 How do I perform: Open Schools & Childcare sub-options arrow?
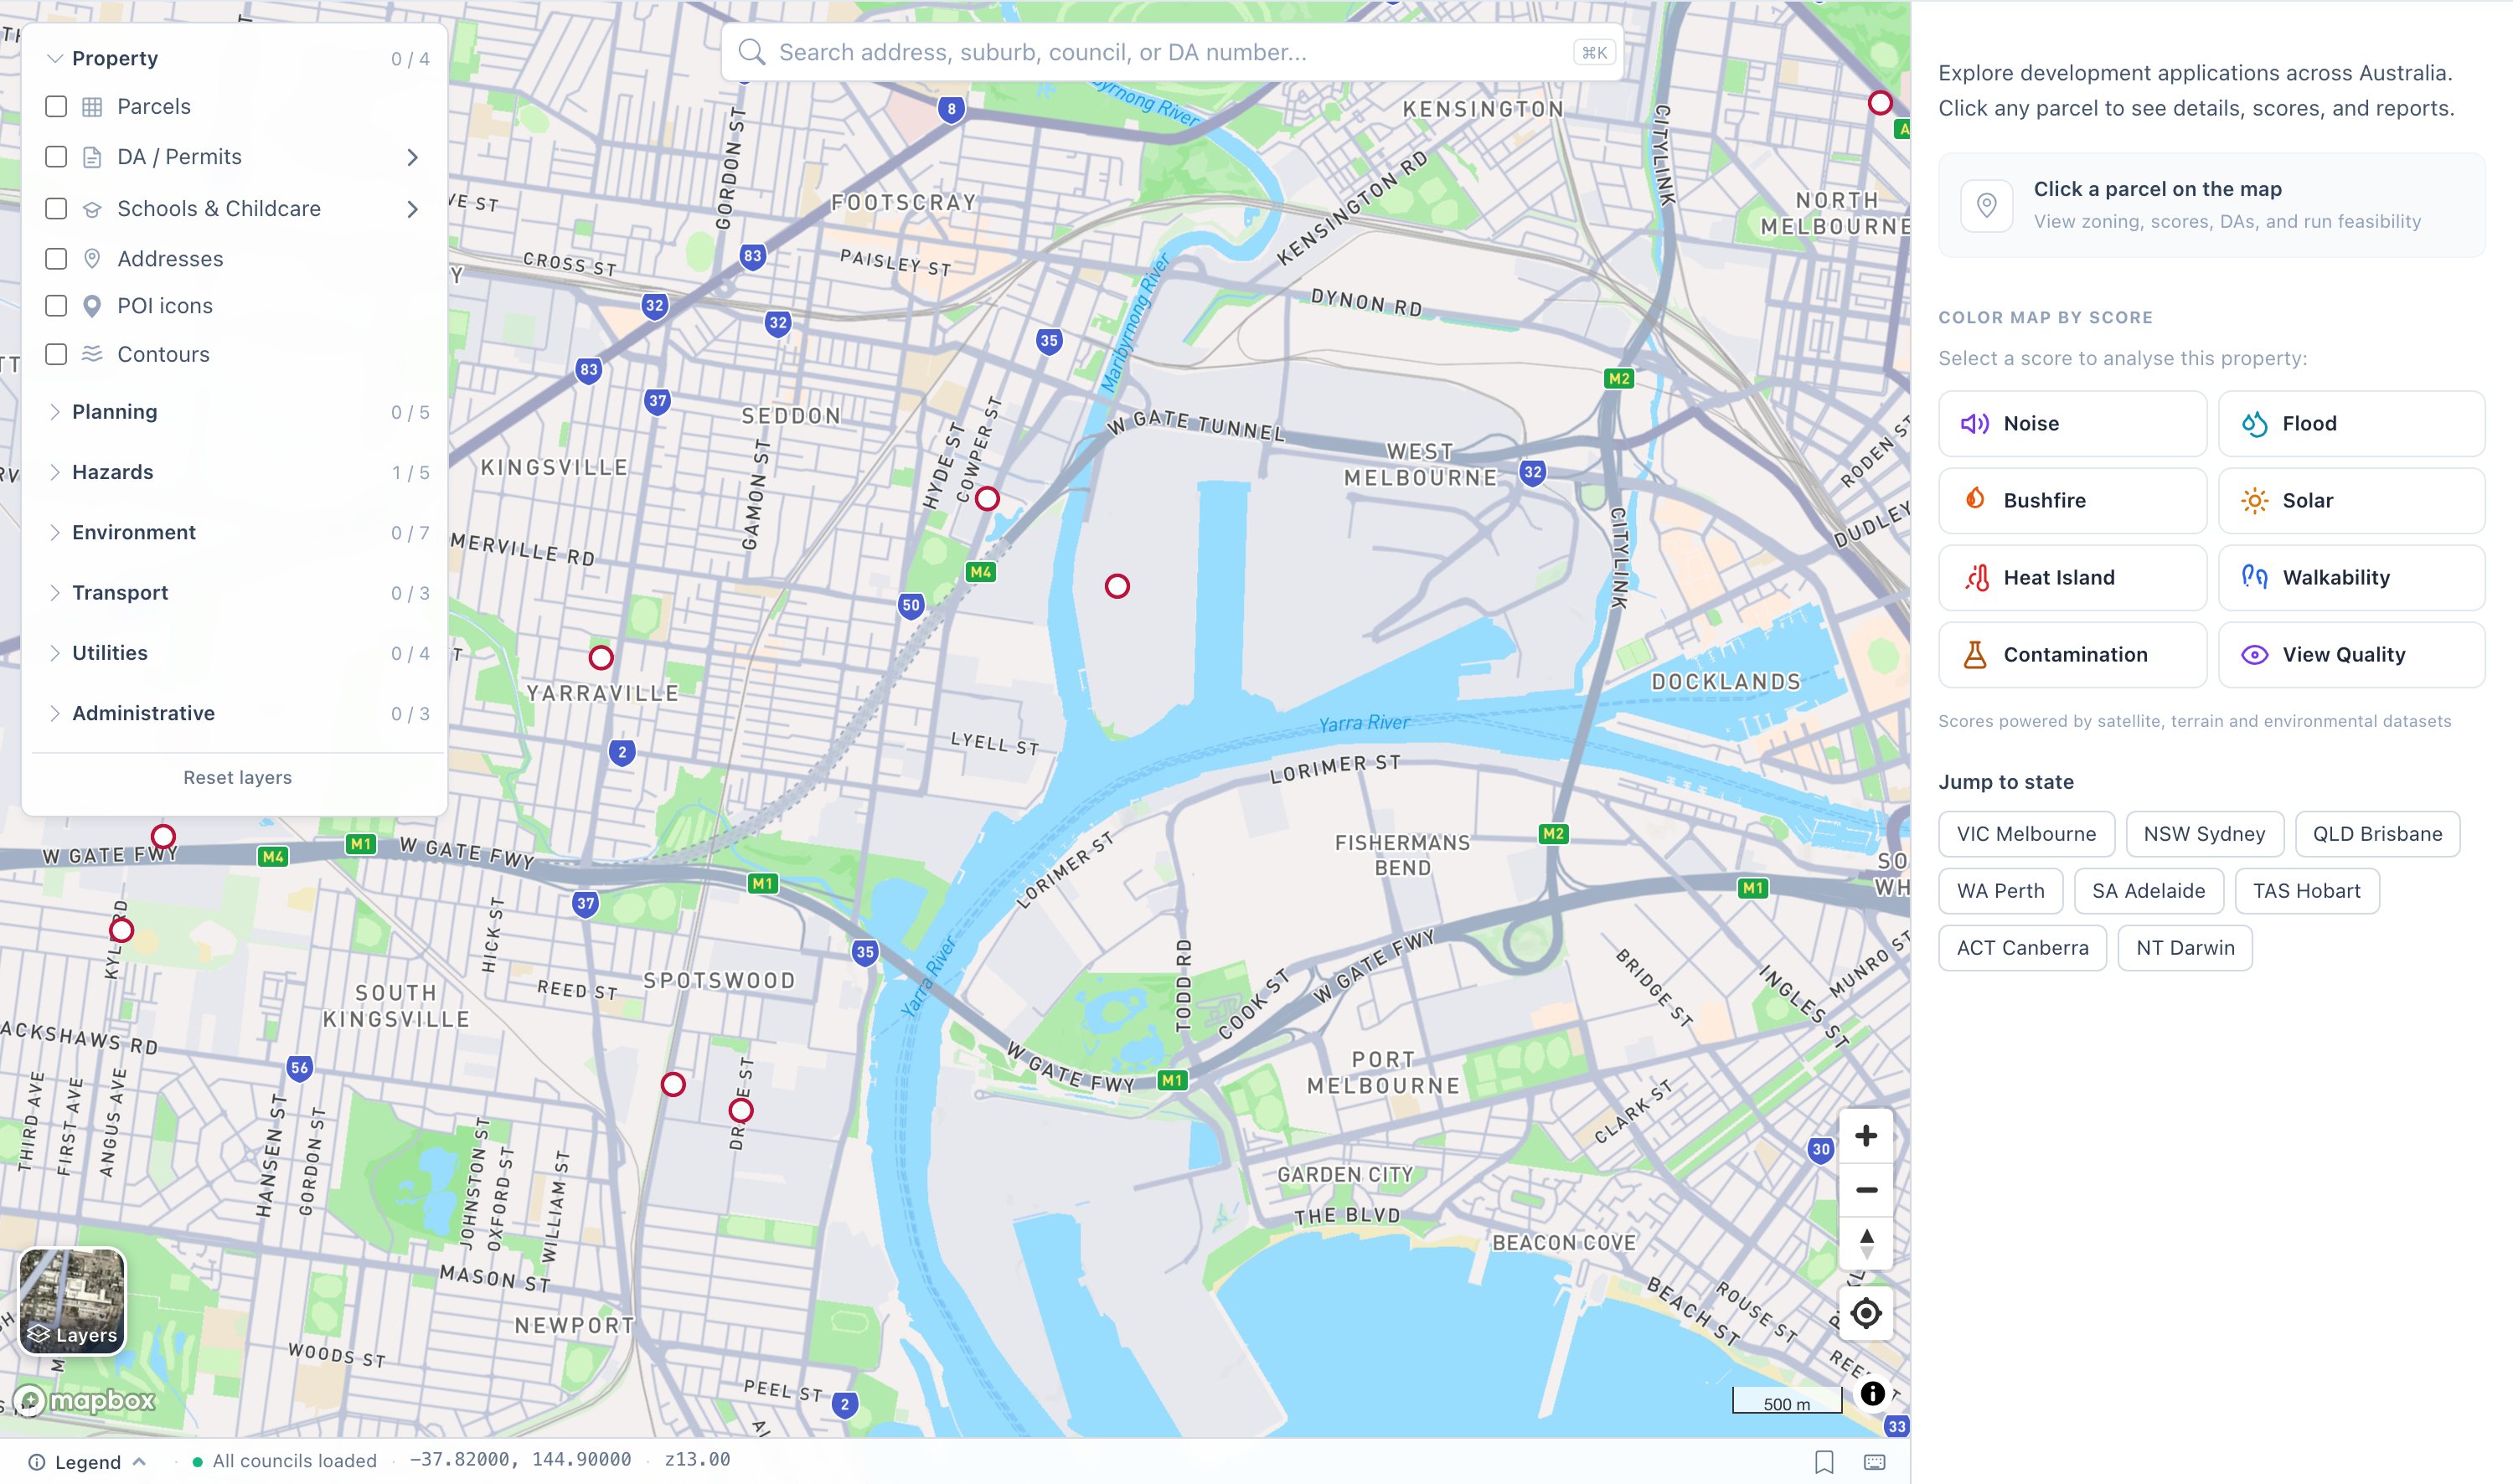pos(412,209)
